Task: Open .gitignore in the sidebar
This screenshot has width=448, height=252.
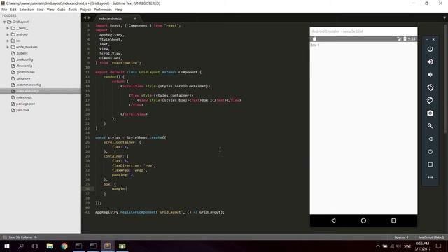Action: click(23, 78)
